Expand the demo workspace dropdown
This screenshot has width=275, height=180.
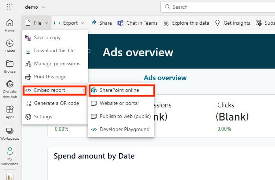pos(35,7)
